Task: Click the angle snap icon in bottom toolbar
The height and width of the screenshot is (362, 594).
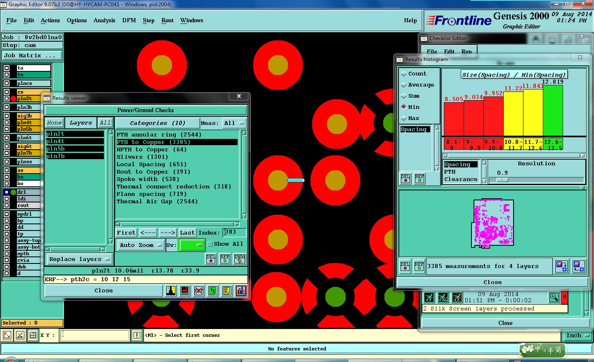Action: 20,335
